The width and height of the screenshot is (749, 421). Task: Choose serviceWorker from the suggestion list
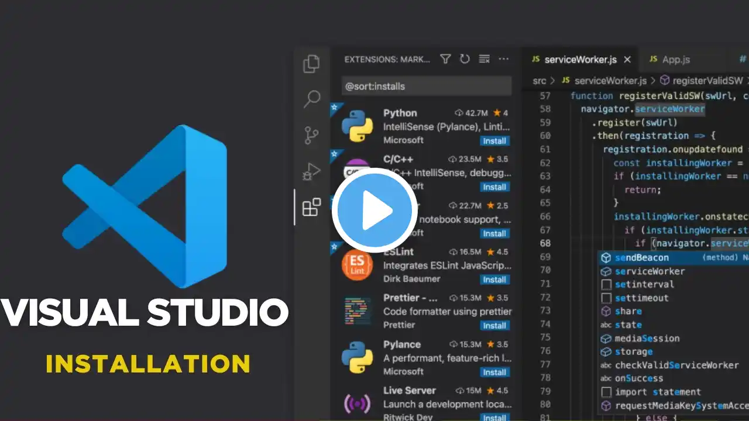(674, 271)
